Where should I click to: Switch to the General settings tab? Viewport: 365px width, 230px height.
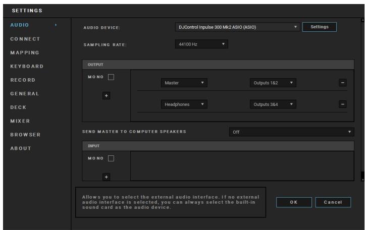coord(25,94)
